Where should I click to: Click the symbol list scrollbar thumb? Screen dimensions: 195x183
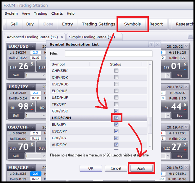[x=150, y=125]
